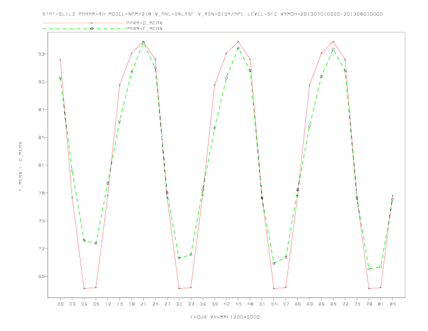Click the green F_MEAN circle marker at hour 63
This screenshot has width=428, height=331.
pyautogui.click(x=310, y=126)
